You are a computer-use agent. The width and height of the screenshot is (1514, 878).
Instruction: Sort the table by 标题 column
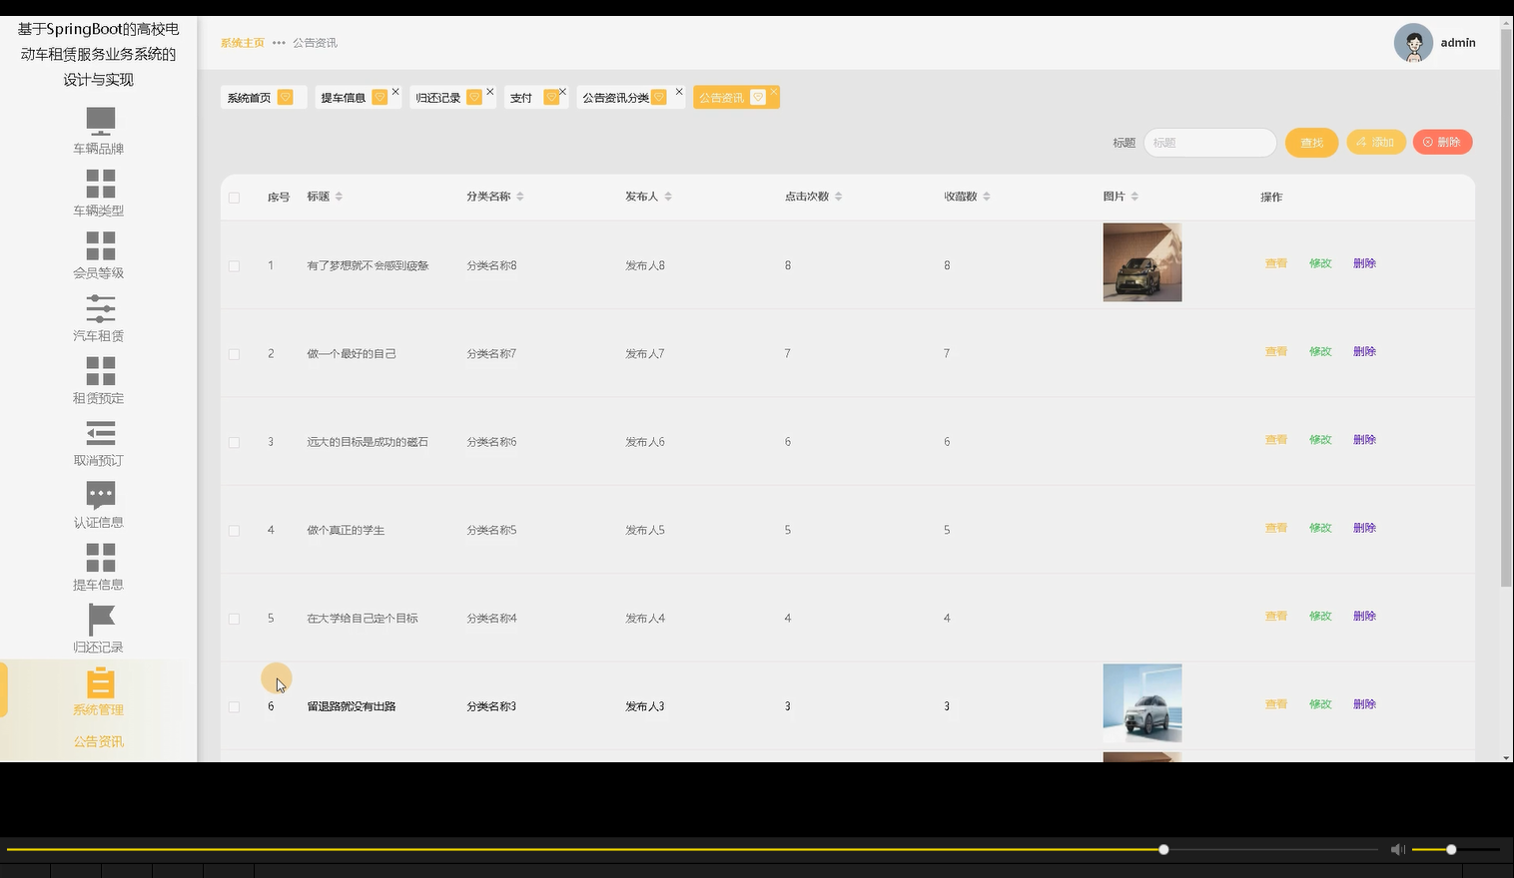click(x=340, y=196)
